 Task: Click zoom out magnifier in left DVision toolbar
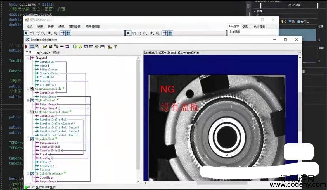43,33
